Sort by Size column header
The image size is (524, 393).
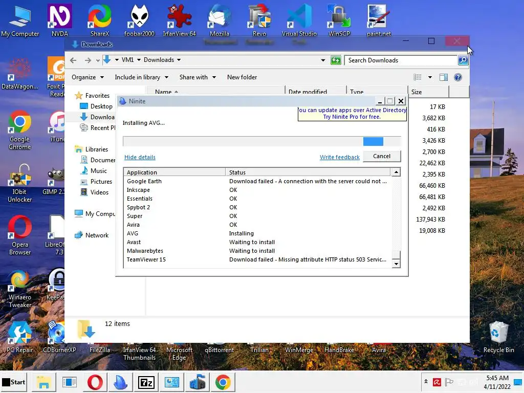pyautogui.click(x=428, y=92)
